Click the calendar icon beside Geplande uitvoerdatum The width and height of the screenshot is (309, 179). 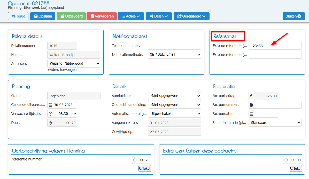tap(50, 105)
